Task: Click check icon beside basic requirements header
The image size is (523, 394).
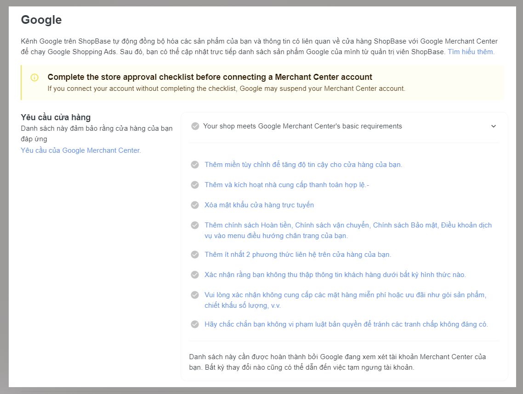Action: coord(195,126)
